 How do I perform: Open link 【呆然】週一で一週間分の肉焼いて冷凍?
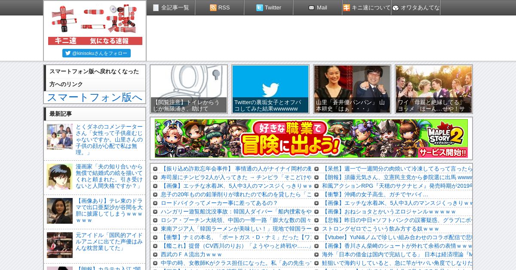(397, 169)
